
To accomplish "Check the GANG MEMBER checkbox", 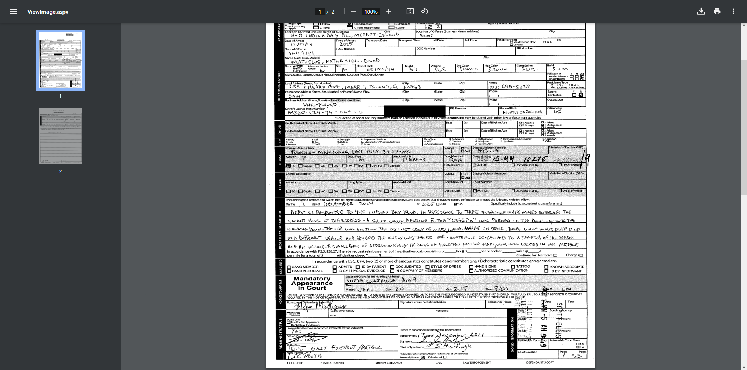I will tap(289, 267).
